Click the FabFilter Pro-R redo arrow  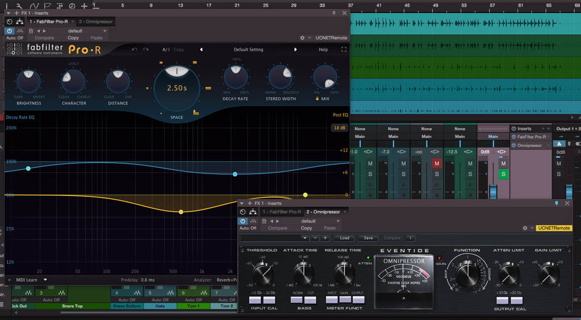pyautogui.click(x=146, y=49)
